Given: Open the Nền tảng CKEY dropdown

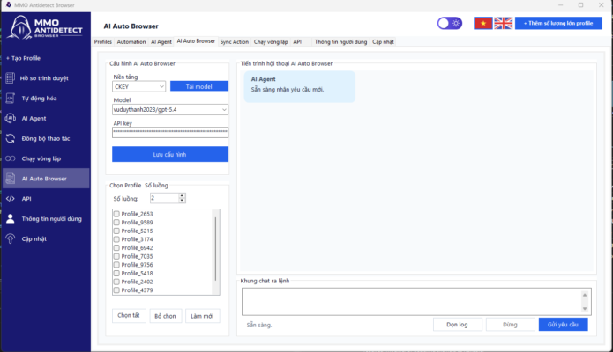Looking at the screenshot, I should point(138,86).
